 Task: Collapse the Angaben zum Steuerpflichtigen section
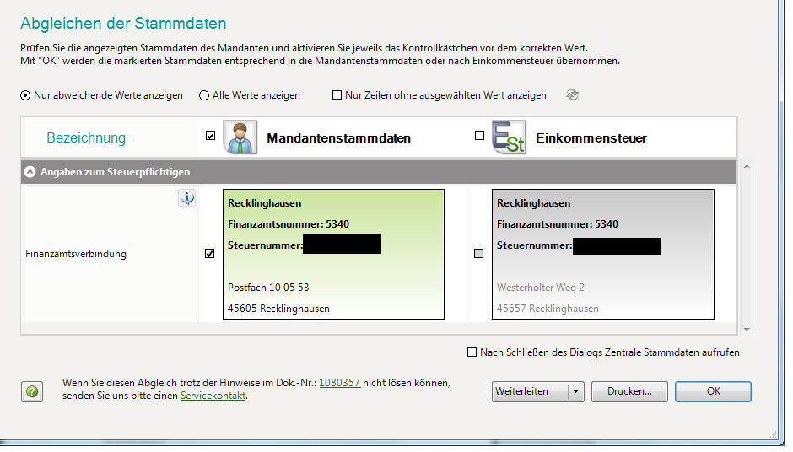(30, 171)
